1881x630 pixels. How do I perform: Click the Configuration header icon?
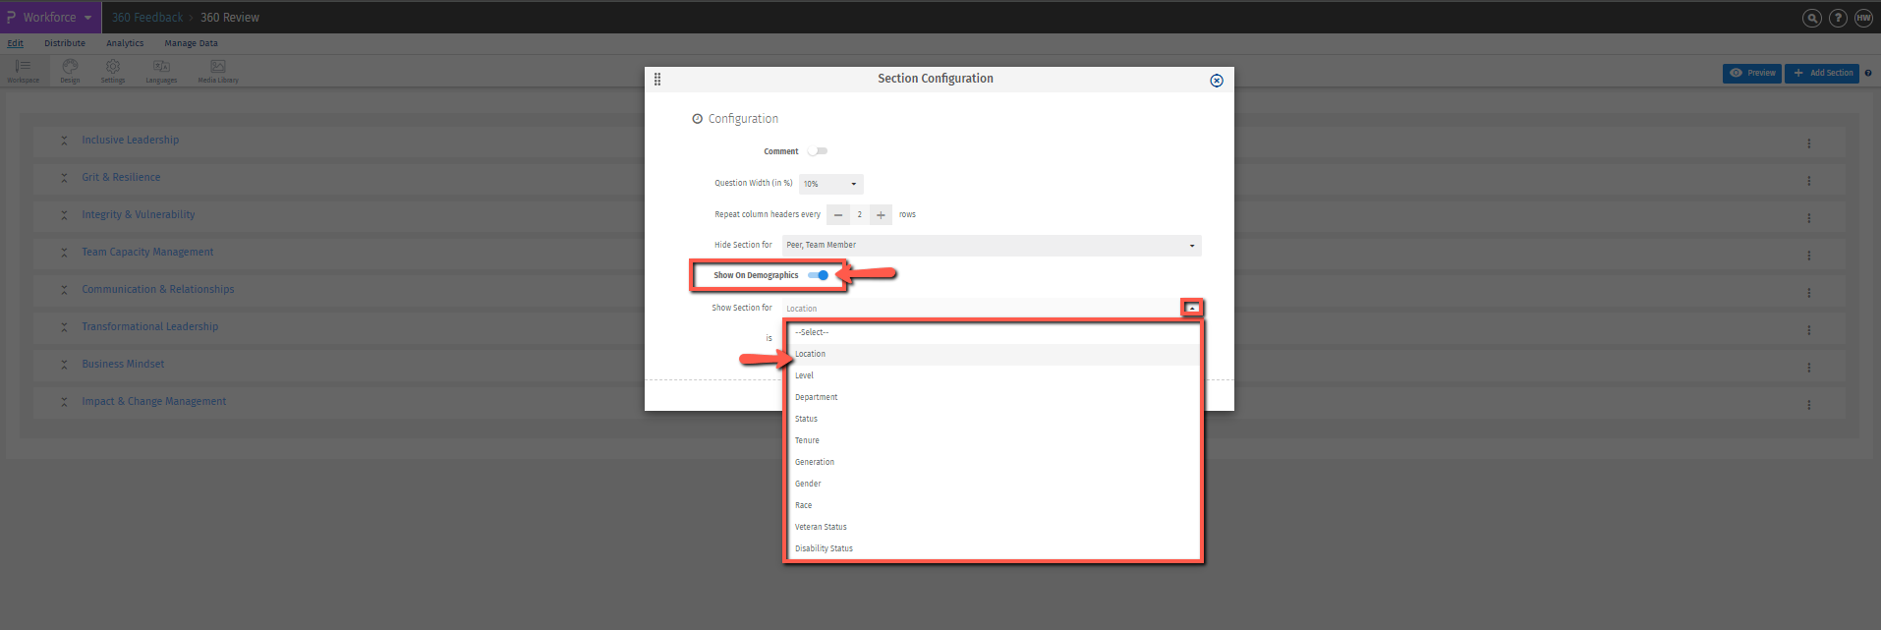coord(698,119)
